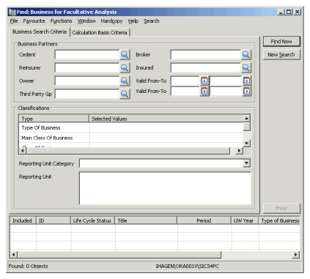Select the Main Class Of Business row
Viewport: 310px width, 279px height.
point(131,138)
